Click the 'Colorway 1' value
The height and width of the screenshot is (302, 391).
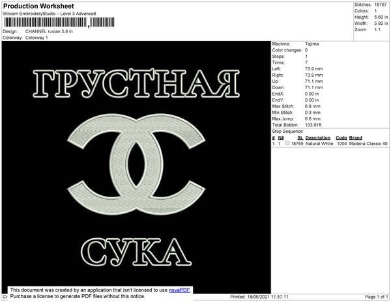click(36, 38)
